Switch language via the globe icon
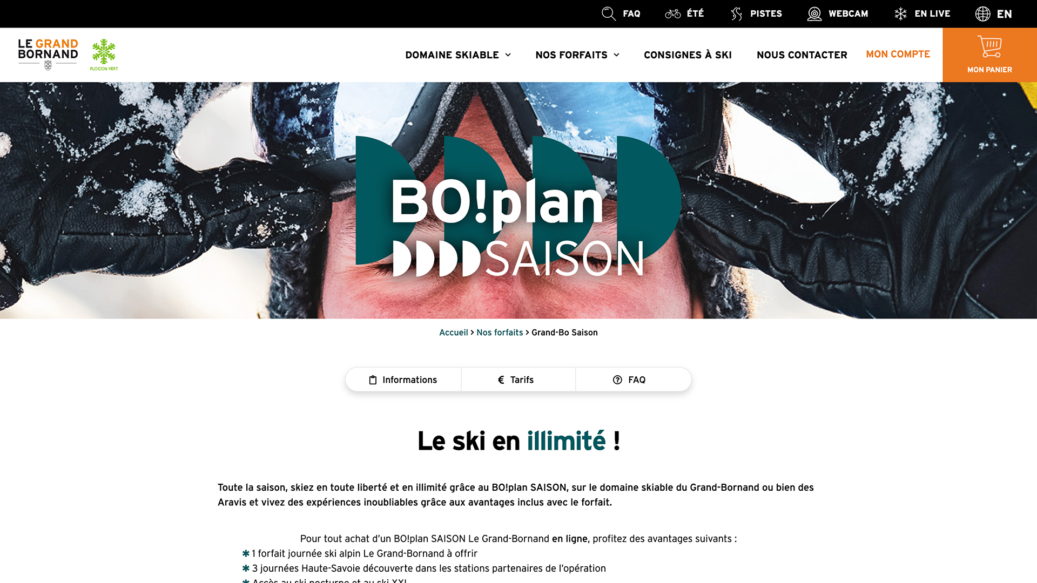The width and height of the screenshot is (1037, 583). [983, 13]
